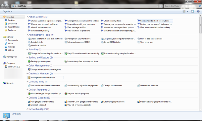Click icon beside Manage Windows credentials
202x121 pixels.
tap(29, 78)
